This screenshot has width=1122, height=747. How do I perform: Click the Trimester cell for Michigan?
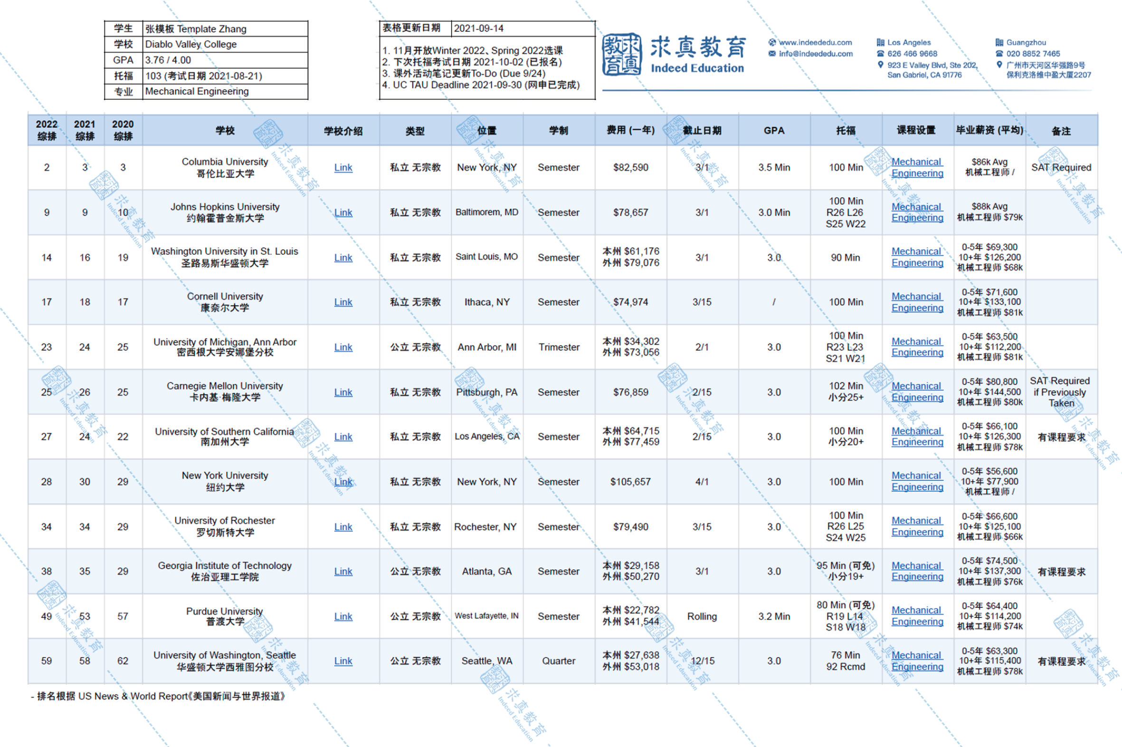pos(559,347)
